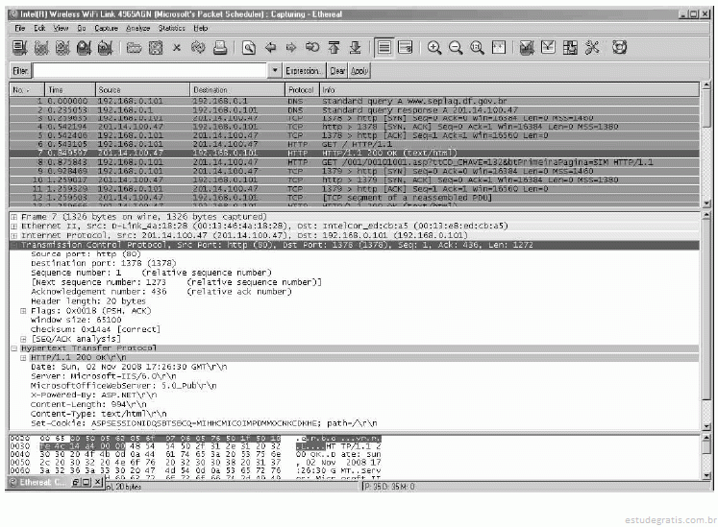Open the Analyze menu
The height and width of the screenshot is (527, 718).
[137, 29]
